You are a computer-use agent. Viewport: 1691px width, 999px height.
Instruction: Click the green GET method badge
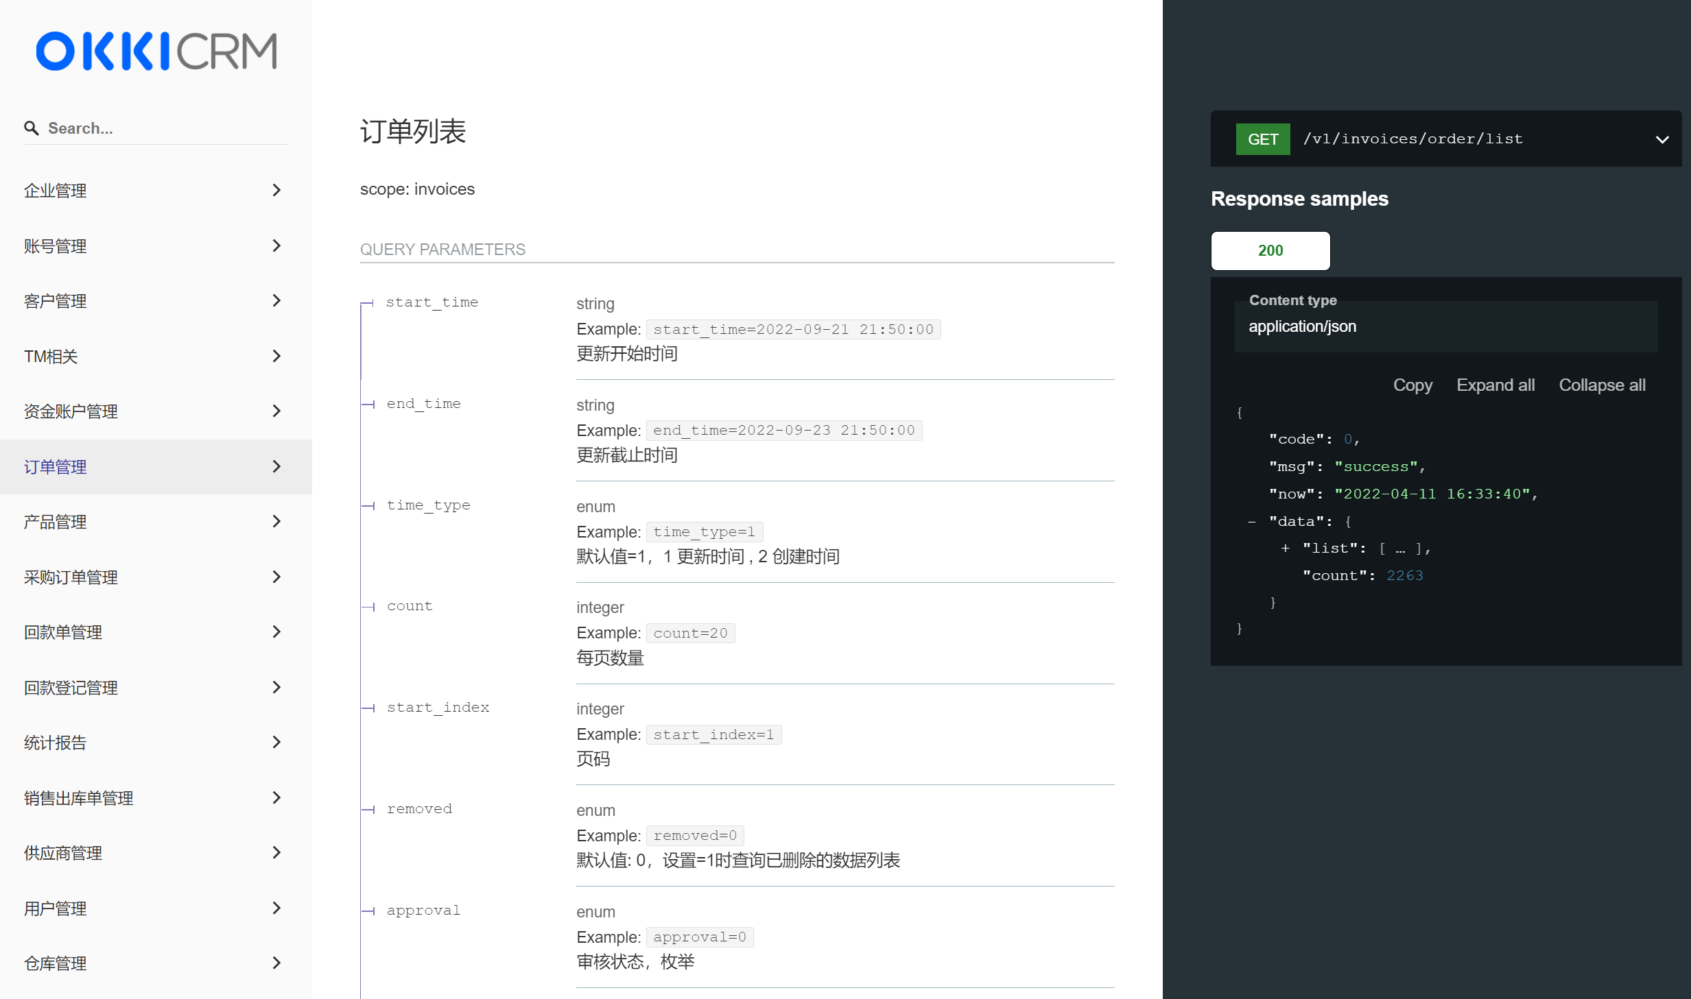point(1262,139)
